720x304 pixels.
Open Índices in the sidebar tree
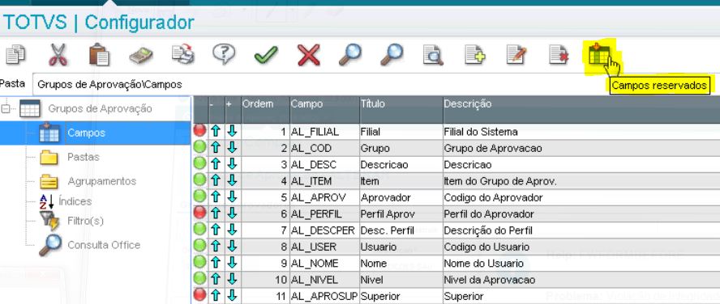pyautogui.click(x=75, y=201)
